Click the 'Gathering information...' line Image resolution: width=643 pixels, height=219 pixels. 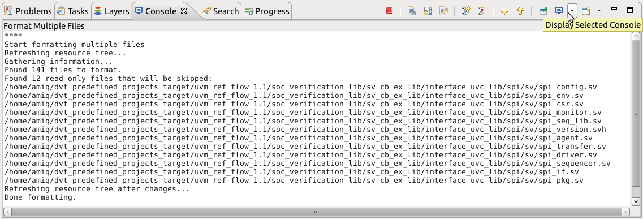click(58, 62)
